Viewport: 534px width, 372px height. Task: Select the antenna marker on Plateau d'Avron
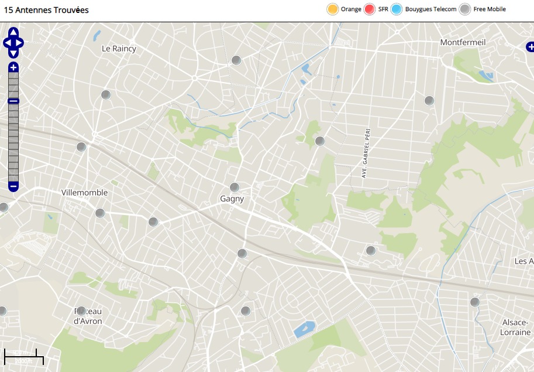click(81, 310)
